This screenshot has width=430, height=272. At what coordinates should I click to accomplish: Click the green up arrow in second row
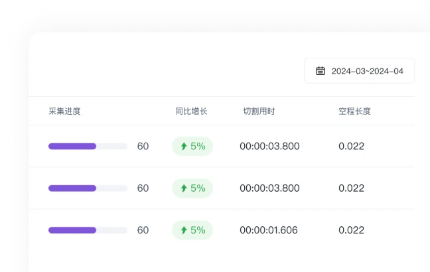[184, 188]
